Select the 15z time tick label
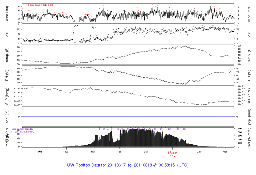 93,151
